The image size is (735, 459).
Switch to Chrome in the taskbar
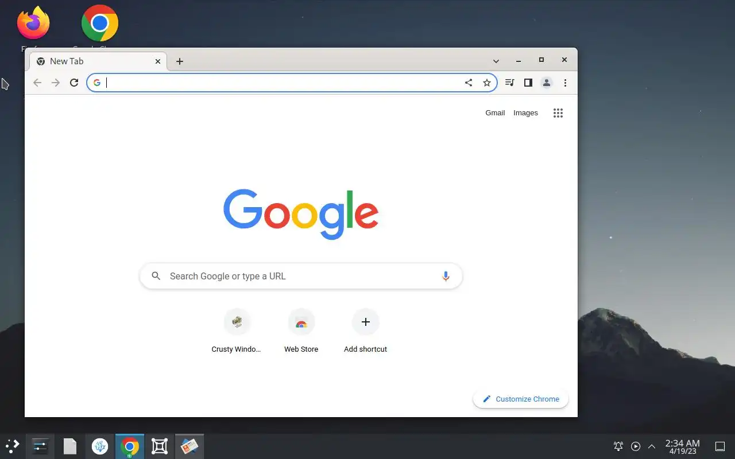point(130,446)
